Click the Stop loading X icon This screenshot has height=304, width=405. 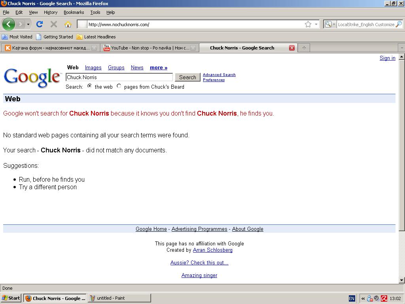point(54,24)
